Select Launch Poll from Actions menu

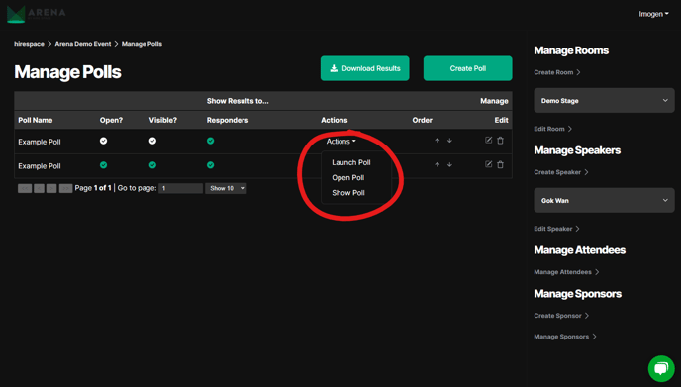[351, 162]
